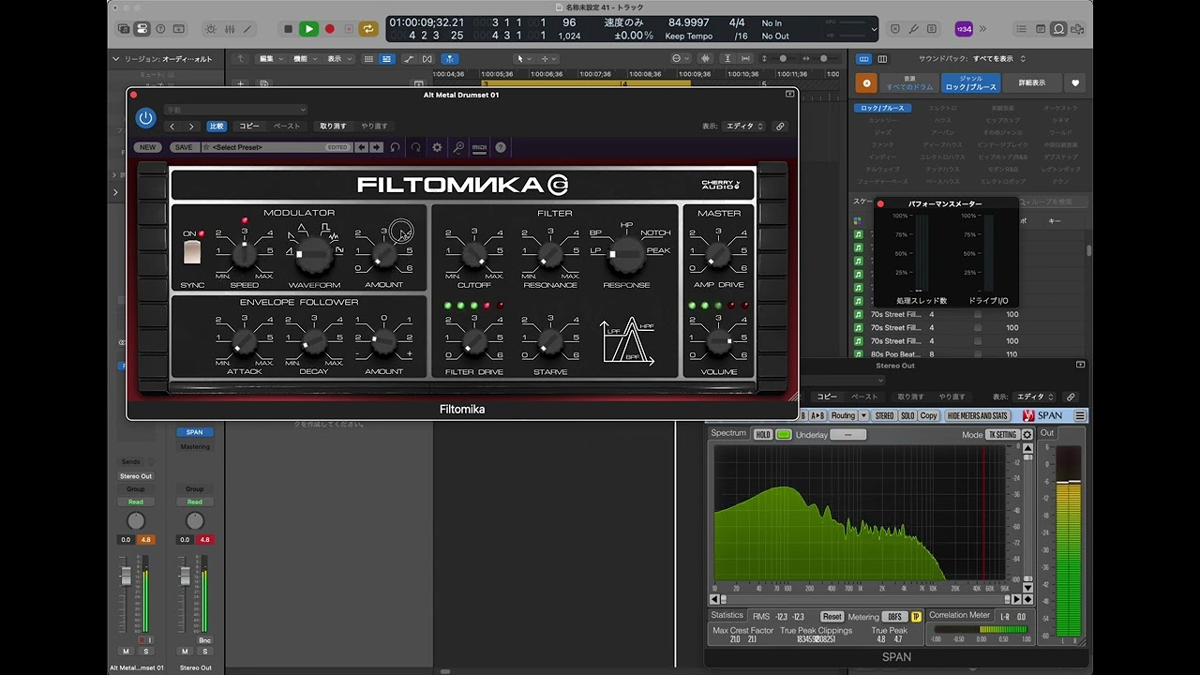Click the Modulator WAVEFORM selector knob
Viewport: 1200px width, 675px height.
pos(314,253)
